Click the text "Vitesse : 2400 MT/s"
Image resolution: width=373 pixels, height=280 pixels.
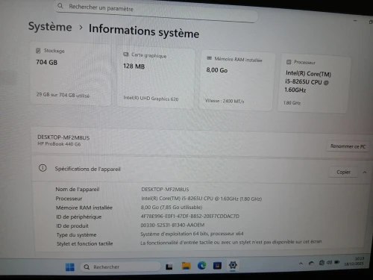pos(225,101)
